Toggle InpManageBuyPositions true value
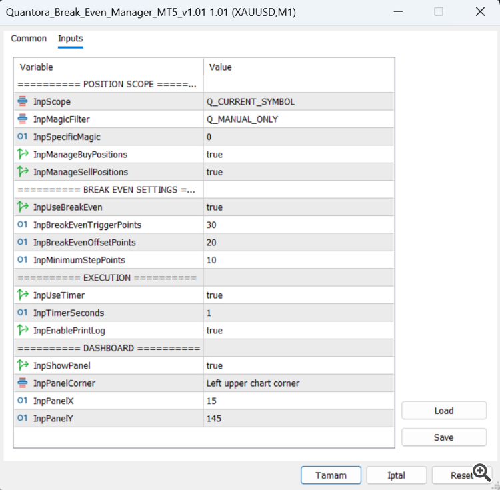Image resolution: width=500 pixels, height=490 pixels. coord(299,154)
